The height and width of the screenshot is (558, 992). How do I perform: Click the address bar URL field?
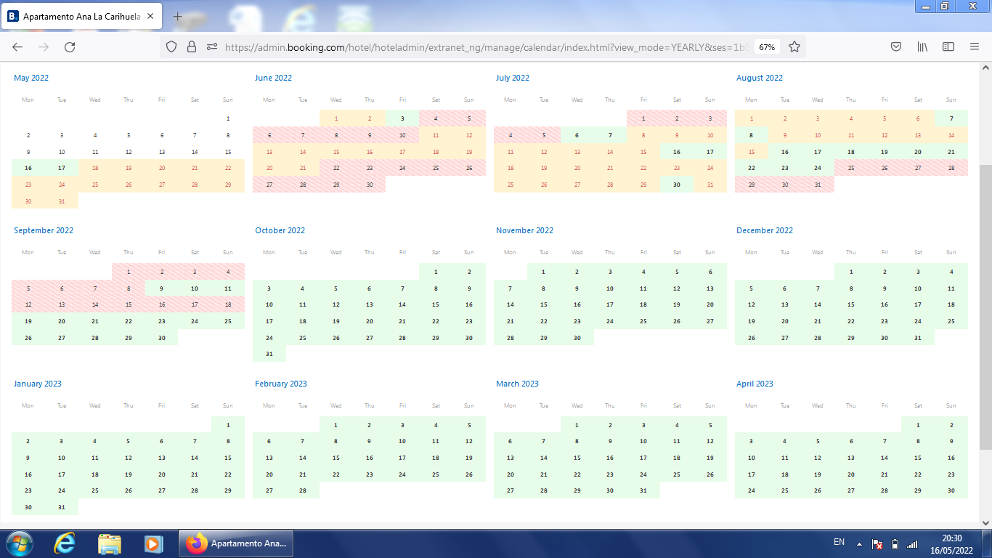tap(479, 46)
